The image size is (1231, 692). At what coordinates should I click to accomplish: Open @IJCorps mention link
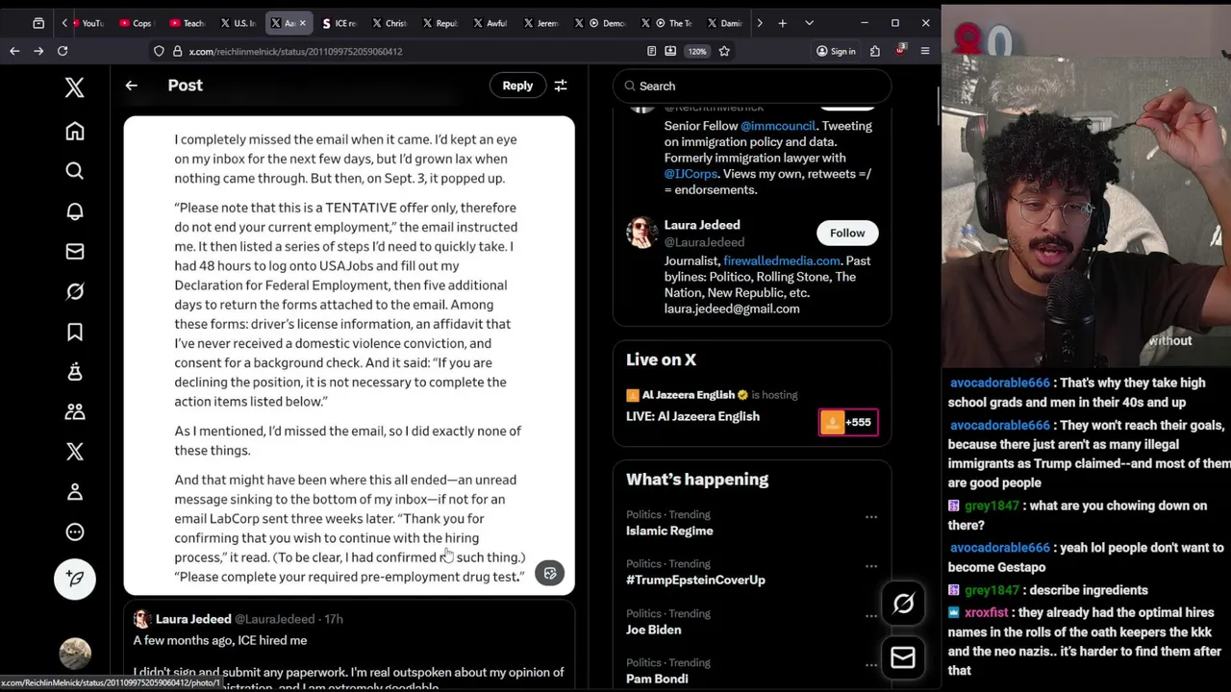coord(691,174)
